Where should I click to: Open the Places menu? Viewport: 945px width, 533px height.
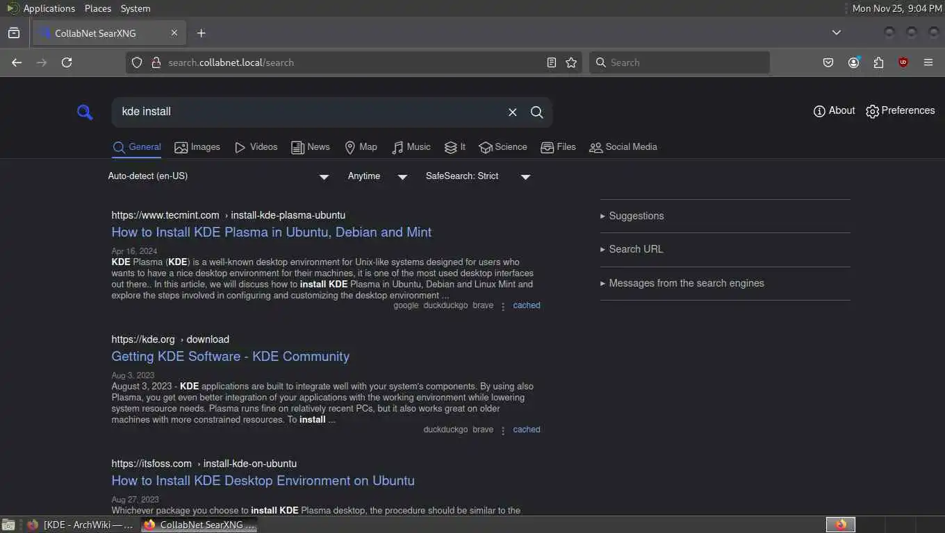pos(98,8)
